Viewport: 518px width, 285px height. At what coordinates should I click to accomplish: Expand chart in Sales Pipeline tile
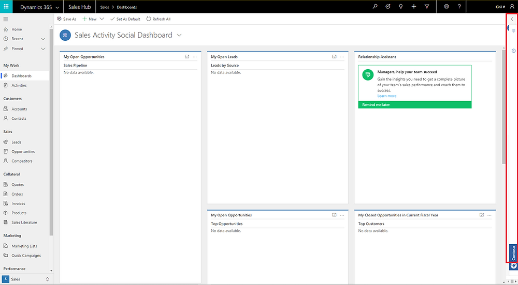pyautogui.click(x=187, y=57)
